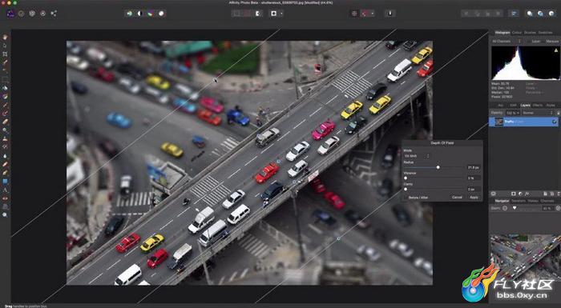Select the Hand view tool
Viewport: 561px width, 308px height.
coord(5,37)
